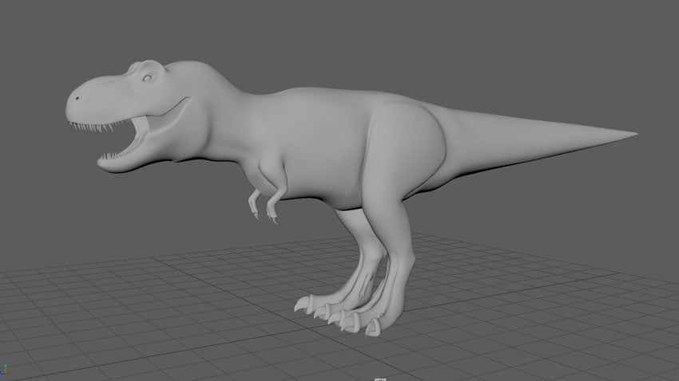Click the persp camera name label
Image resolution: width=679 pixels, height=381 pixels.
coord(380,379)
